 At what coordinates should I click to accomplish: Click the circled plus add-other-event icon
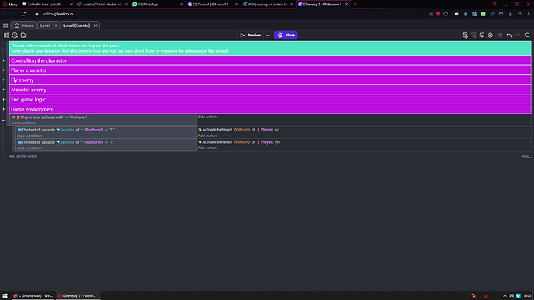pos(491,36)
